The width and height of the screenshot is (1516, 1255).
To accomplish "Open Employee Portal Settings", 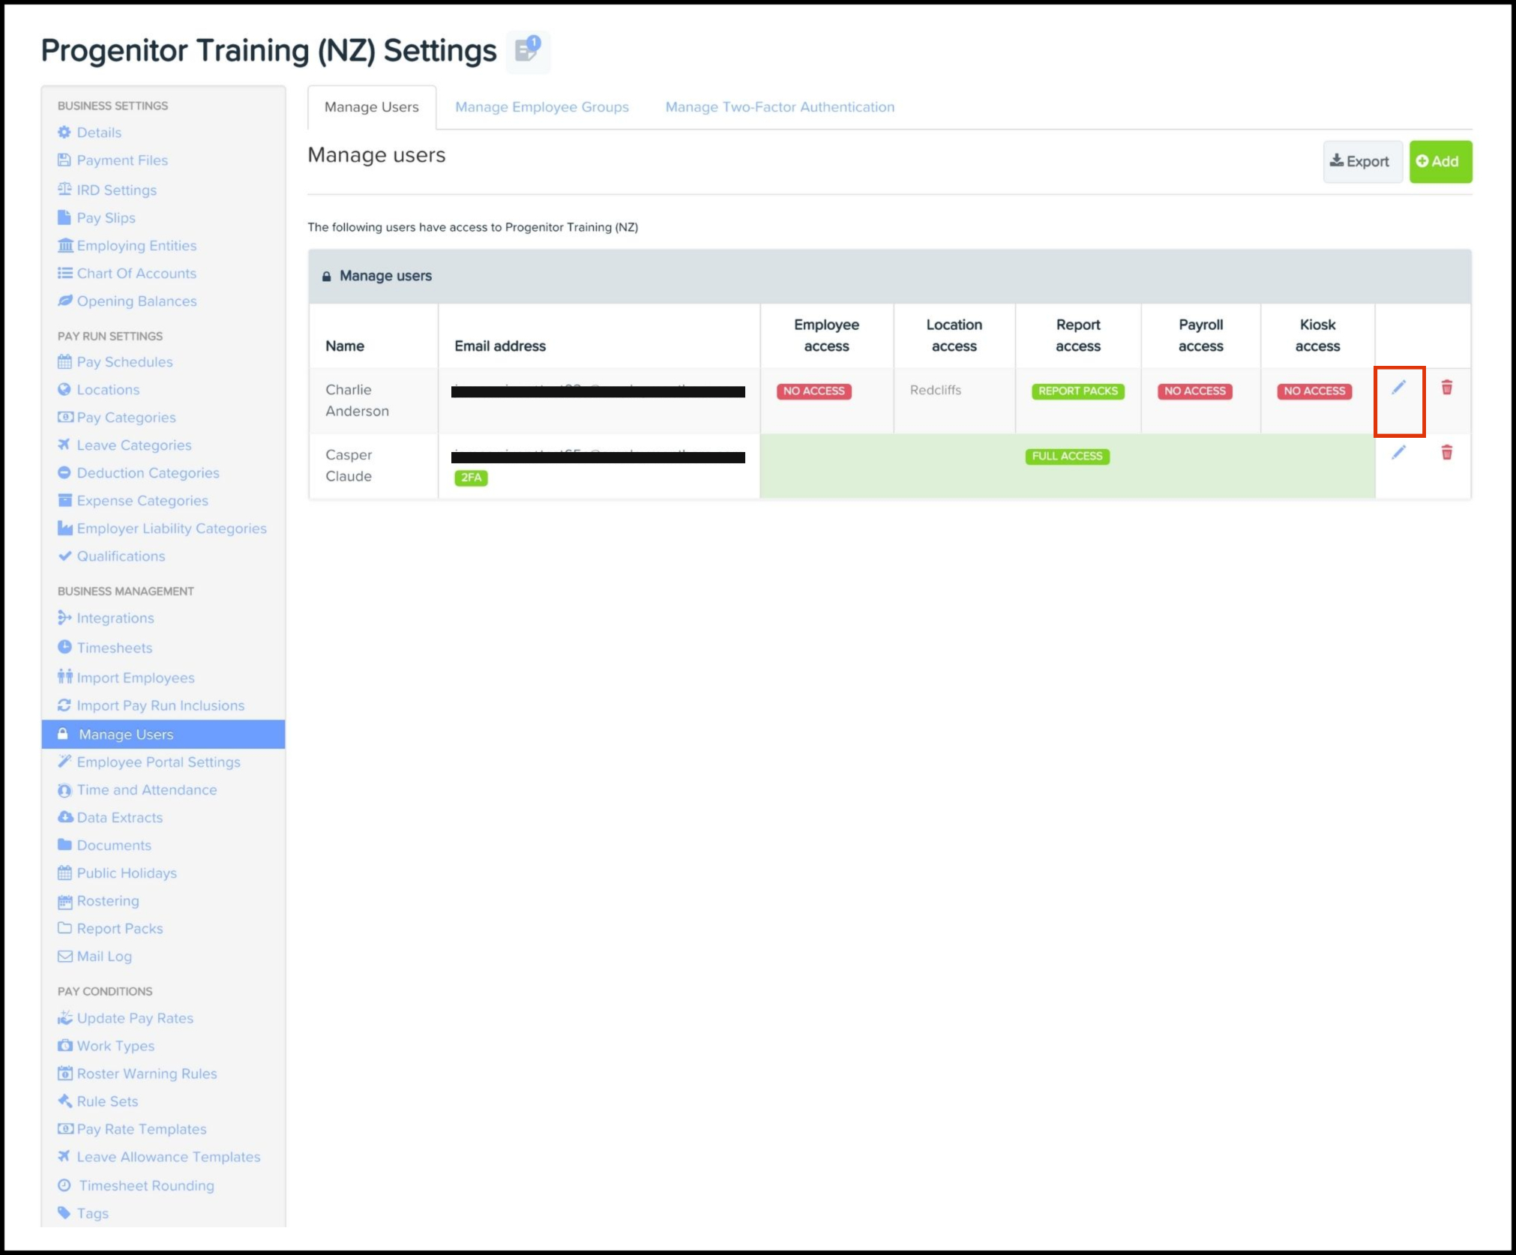I will (158, 762).
